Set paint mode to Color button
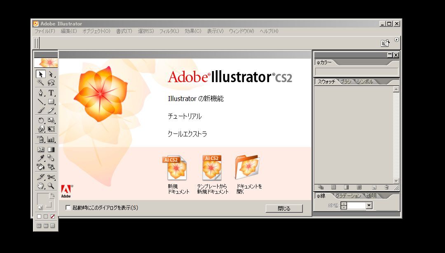Screen dimensions: 445x253 pyautogui.click(x=39, y=216)
